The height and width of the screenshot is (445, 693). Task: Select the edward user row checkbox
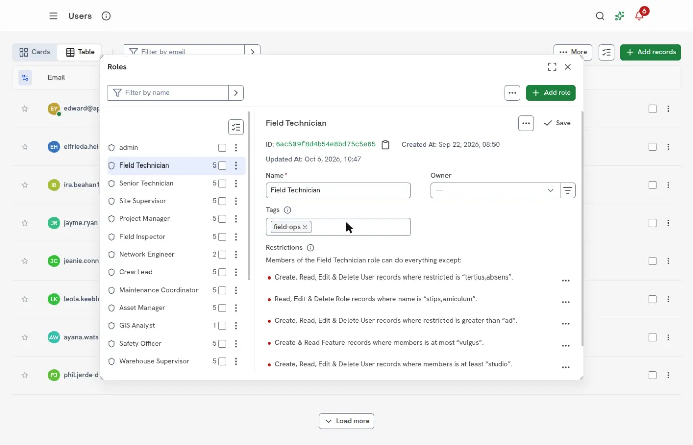pyautogui.click(x=653, y=108)
